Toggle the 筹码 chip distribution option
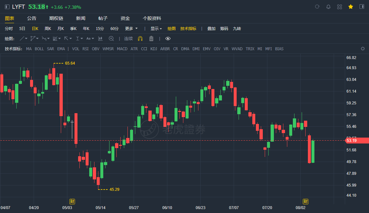This screenshot has height=213, width=369. click(x=224, y=29)
